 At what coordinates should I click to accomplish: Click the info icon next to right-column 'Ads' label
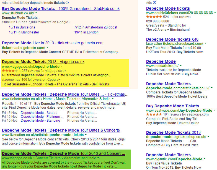154,3
